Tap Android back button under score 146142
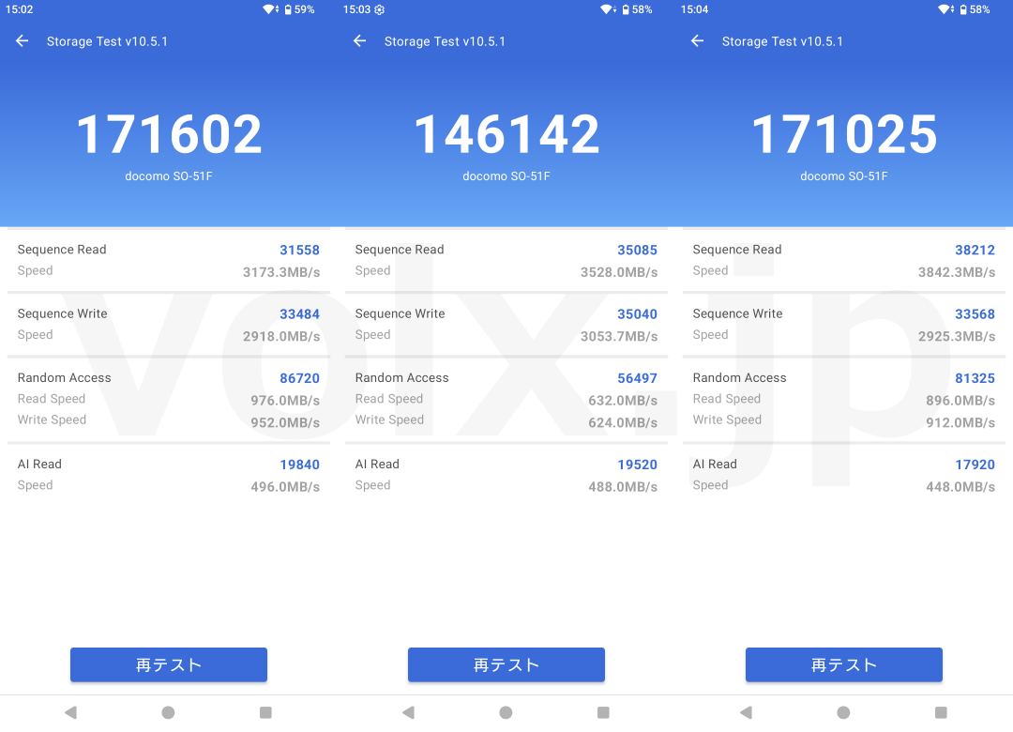Screen dimensions: 1013x732 [408, 712]
